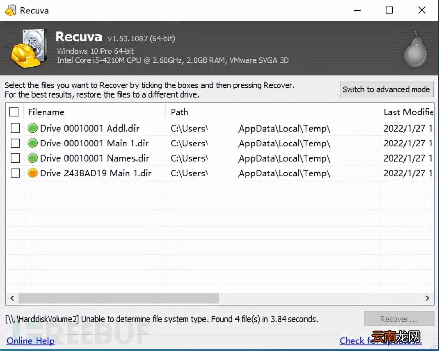Click green status dot for Names.dir
The height and width of the screenshot is (351, 439).
click(33, 158)
